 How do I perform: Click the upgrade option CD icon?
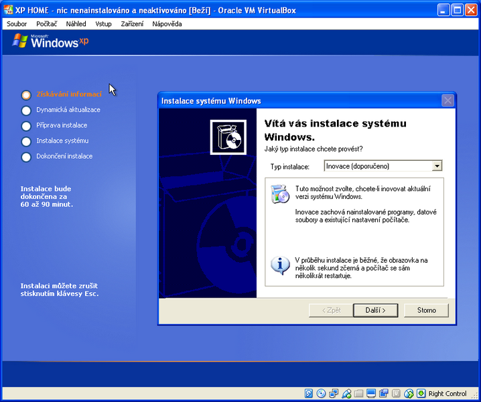(x=280, y=194)
